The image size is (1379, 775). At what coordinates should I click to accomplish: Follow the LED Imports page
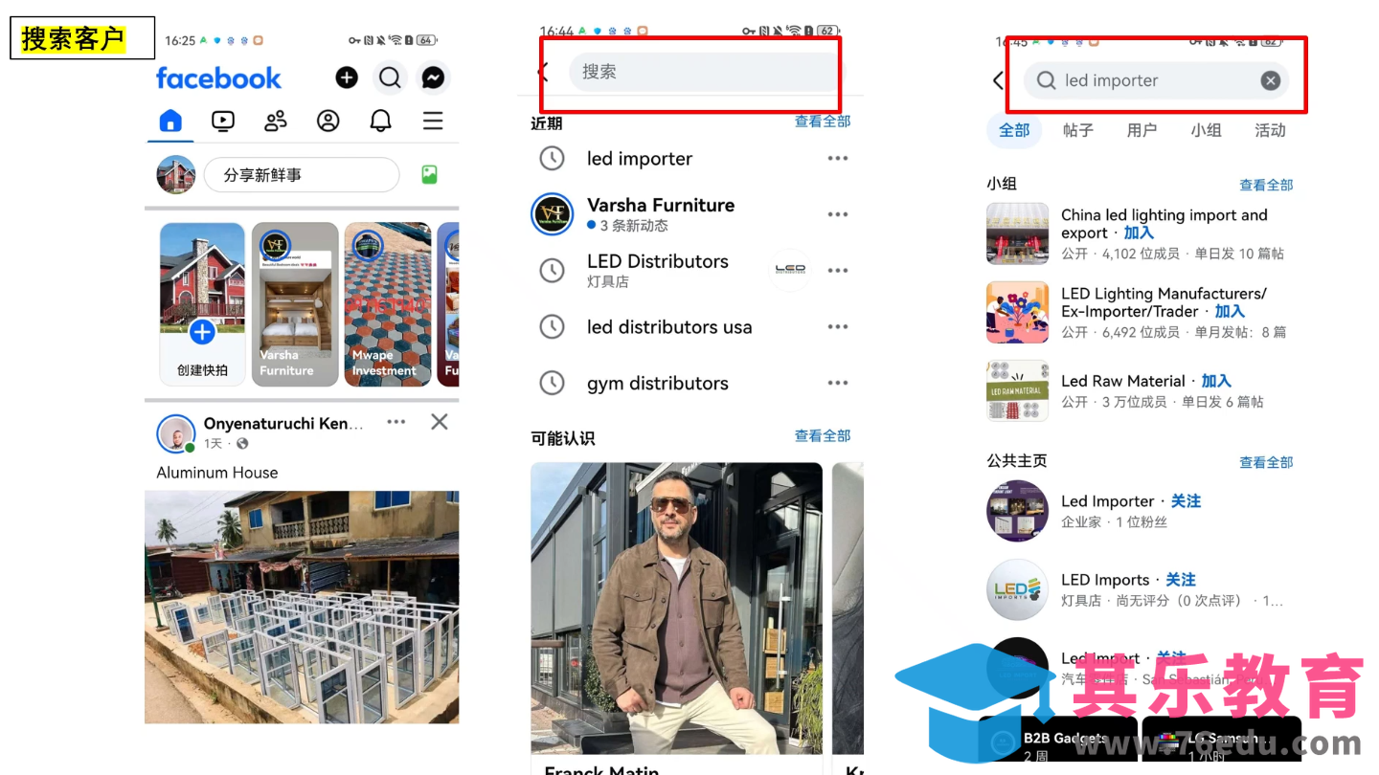click(x=1180, y=580)
